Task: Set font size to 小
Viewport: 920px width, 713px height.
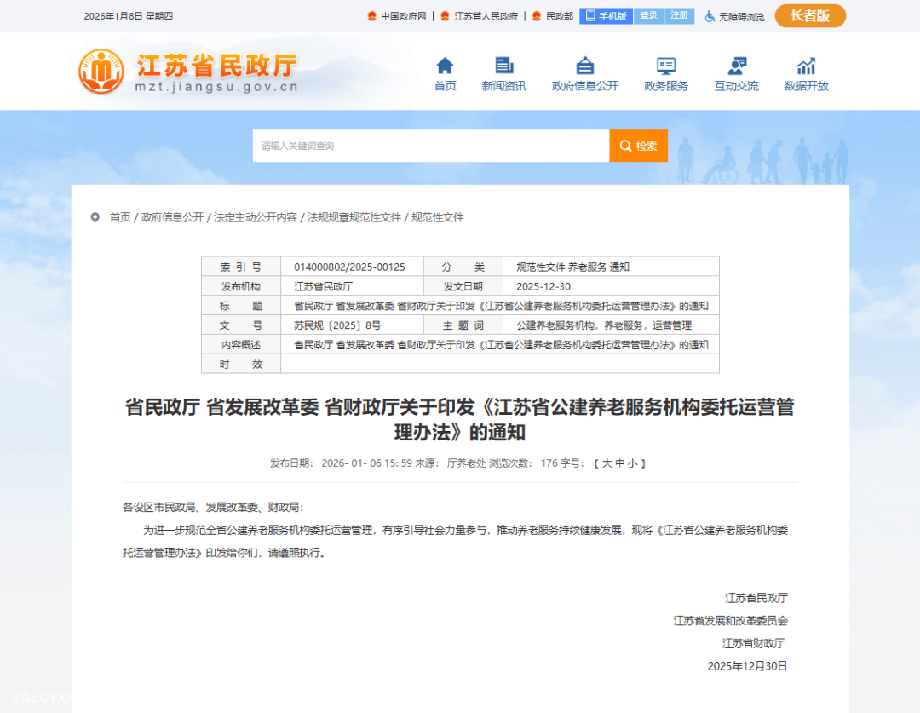Action: point(631,463)
